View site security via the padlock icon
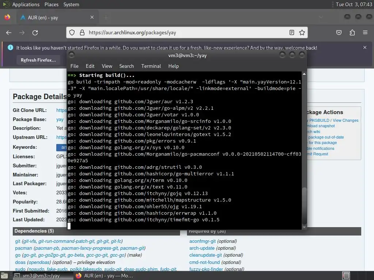 coord(82,32)
